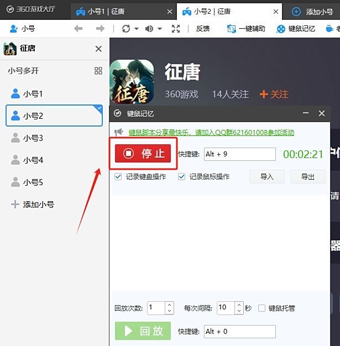Image resolution: width=340 pixels, height=346 pixels.
Task: Open 一键辅助 tool from the toolbar
Action: [x=247, y=29]
